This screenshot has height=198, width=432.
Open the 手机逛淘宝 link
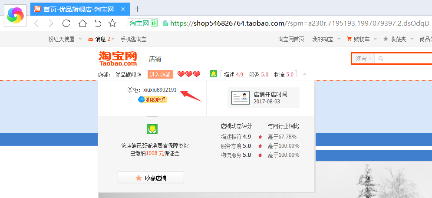tap(133, 39)
